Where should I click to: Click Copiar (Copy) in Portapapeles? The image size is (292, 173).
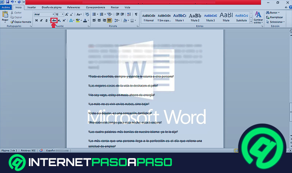(16, 17)
